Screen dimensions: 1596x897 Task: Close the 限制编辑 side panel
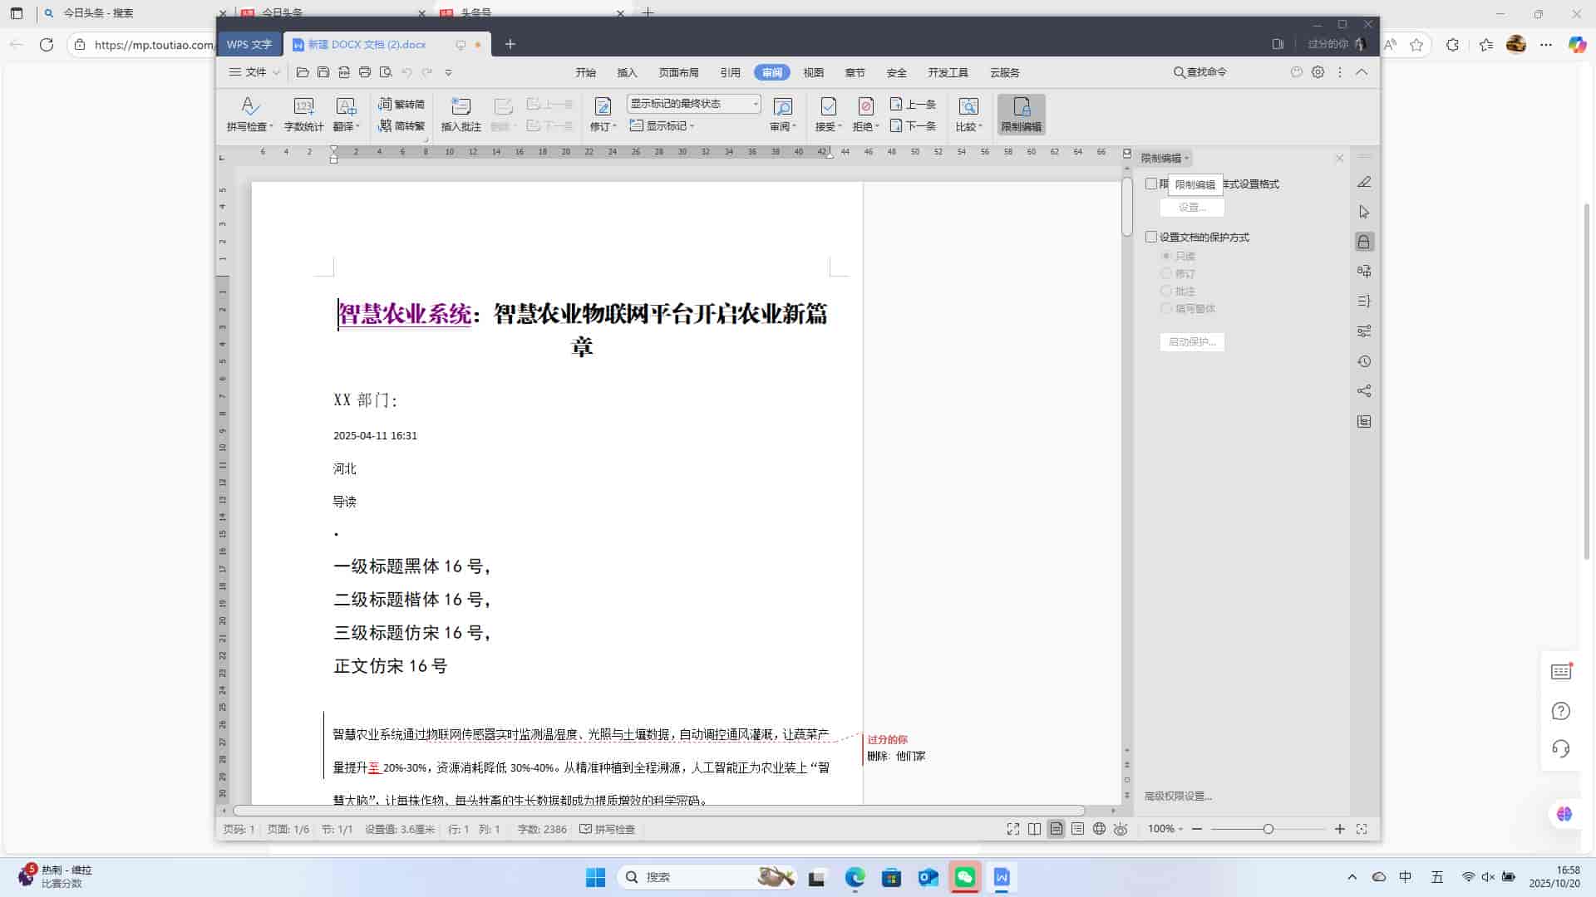coord(1339,158)
